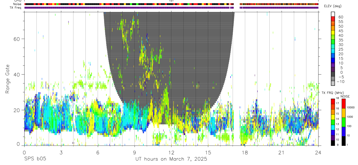The height and width of the screenshot is (165, 358).
Task: Click the red segment of the ELEV color bar
Action: click(333, 19)
